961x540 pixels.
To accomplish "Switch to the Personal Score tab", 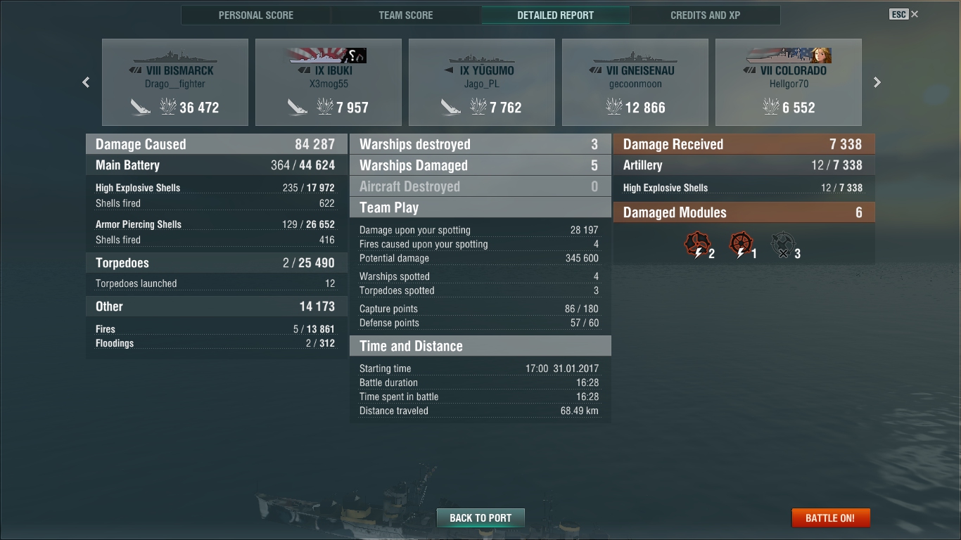I will [256, 15].
